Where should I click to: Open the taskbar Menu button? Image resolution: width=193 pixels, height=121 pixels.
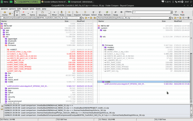tap(5, 2)
